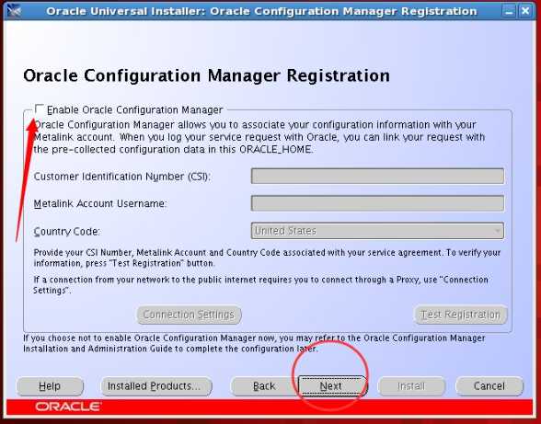The image size is (541, 424).
Task: Close the Oracle Universal Installer window
Action: coord(526,11)
